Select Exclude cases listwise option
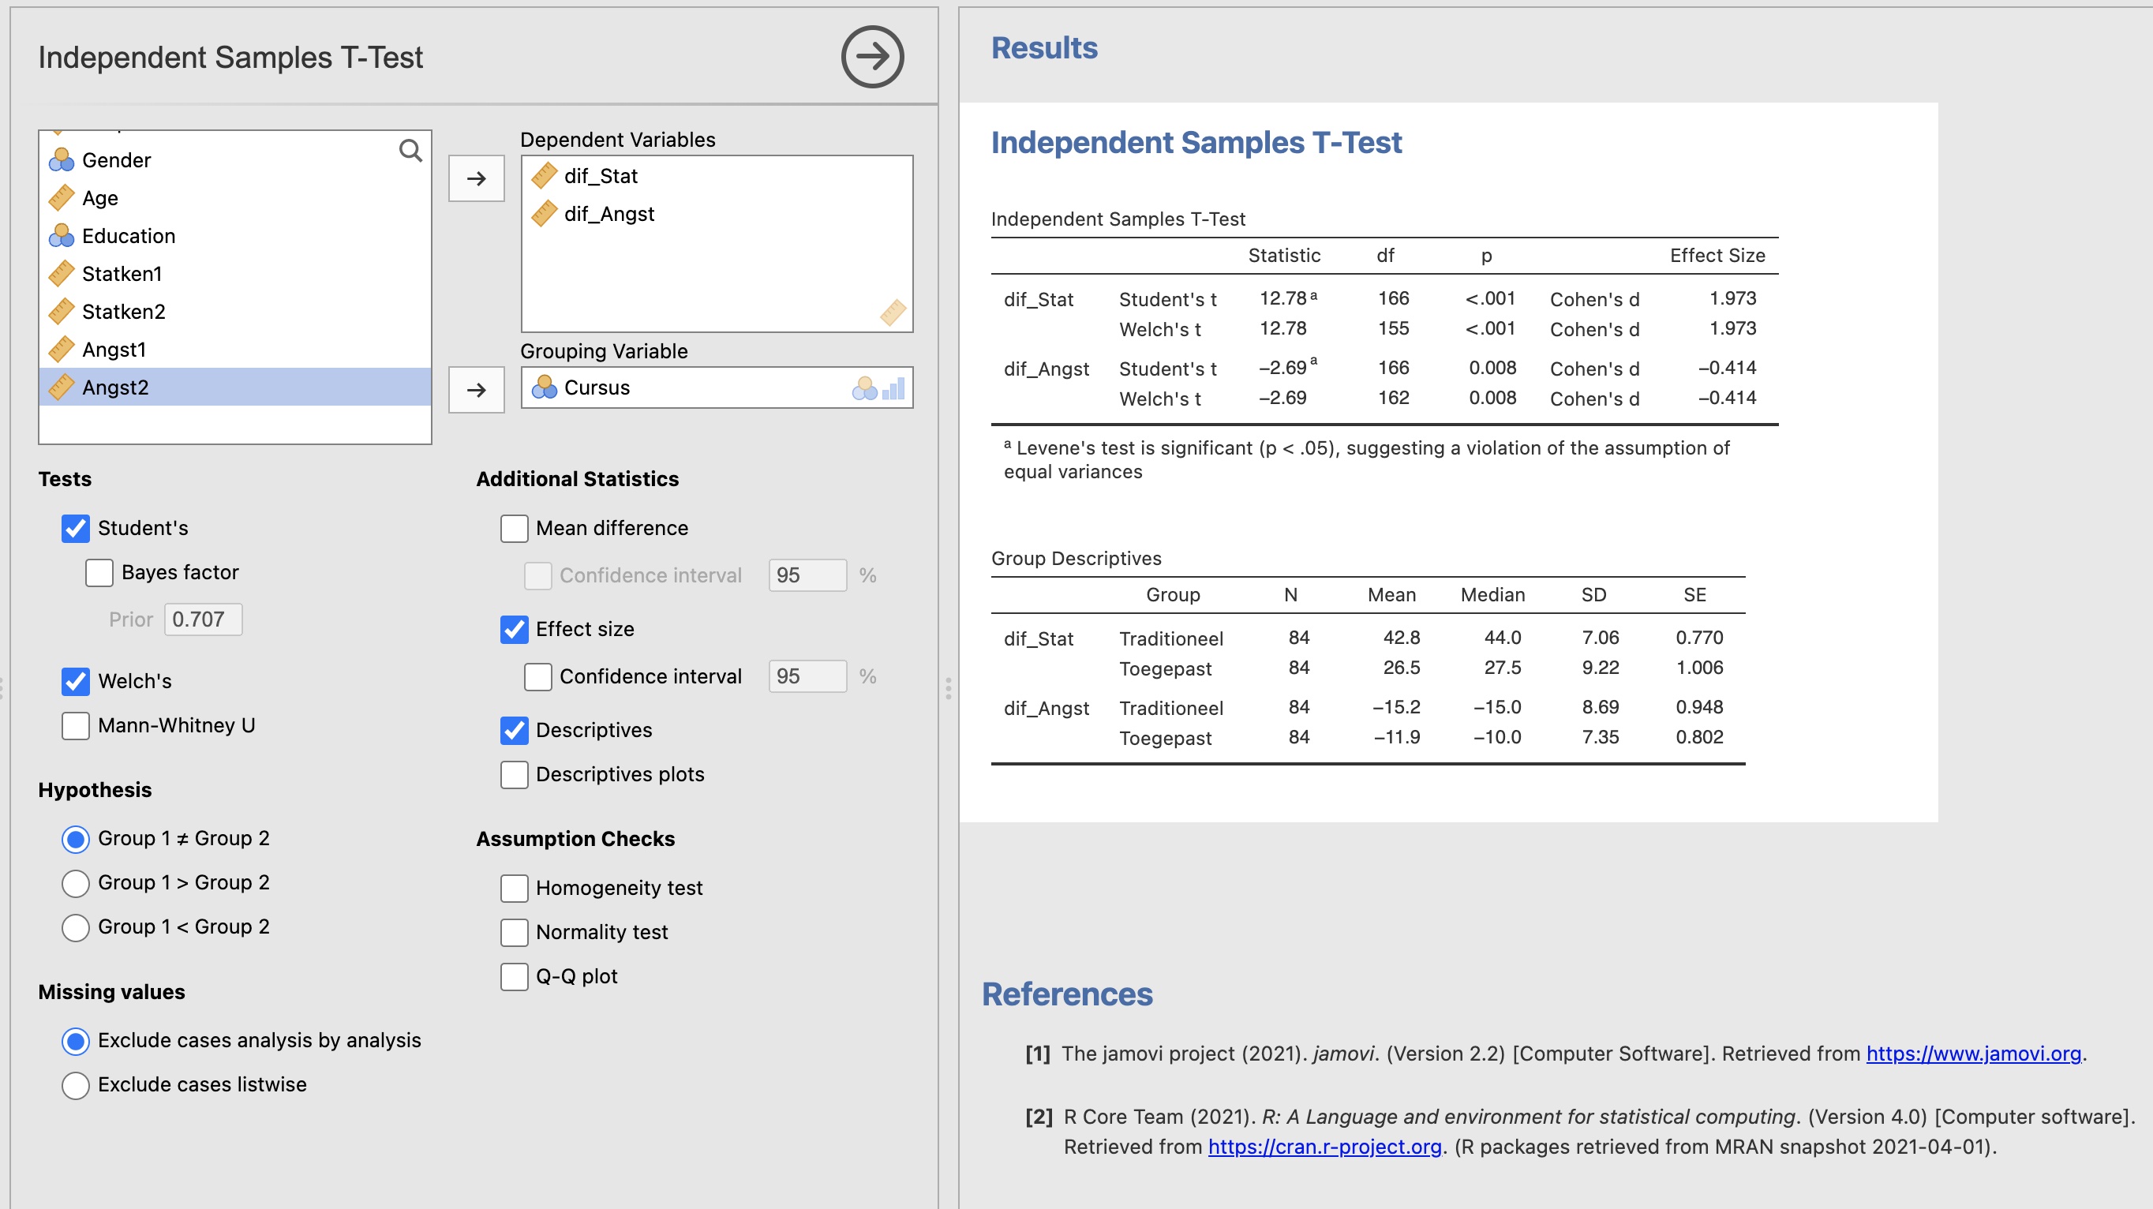The width and height of the screenshot is (2153, 1209). 75,1084
